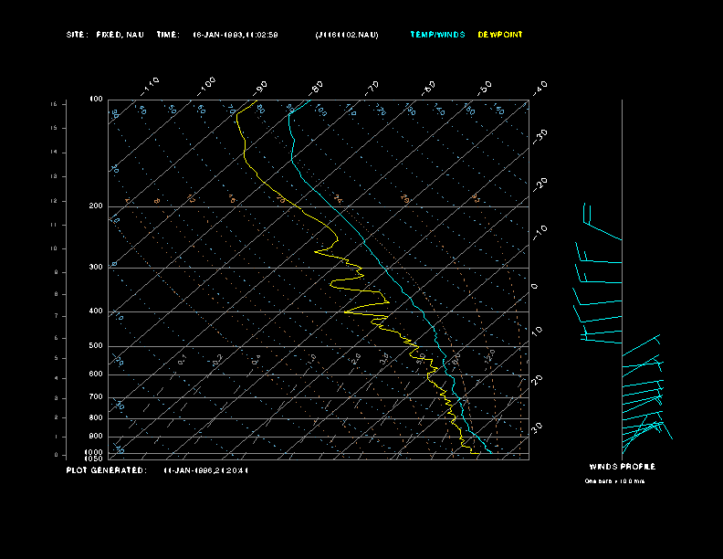Select the 1050 pressure level label

pos(95,459)
